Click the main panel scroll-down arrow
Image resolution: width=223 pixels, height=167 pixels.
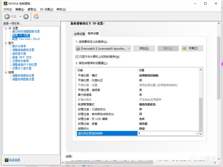219,159
